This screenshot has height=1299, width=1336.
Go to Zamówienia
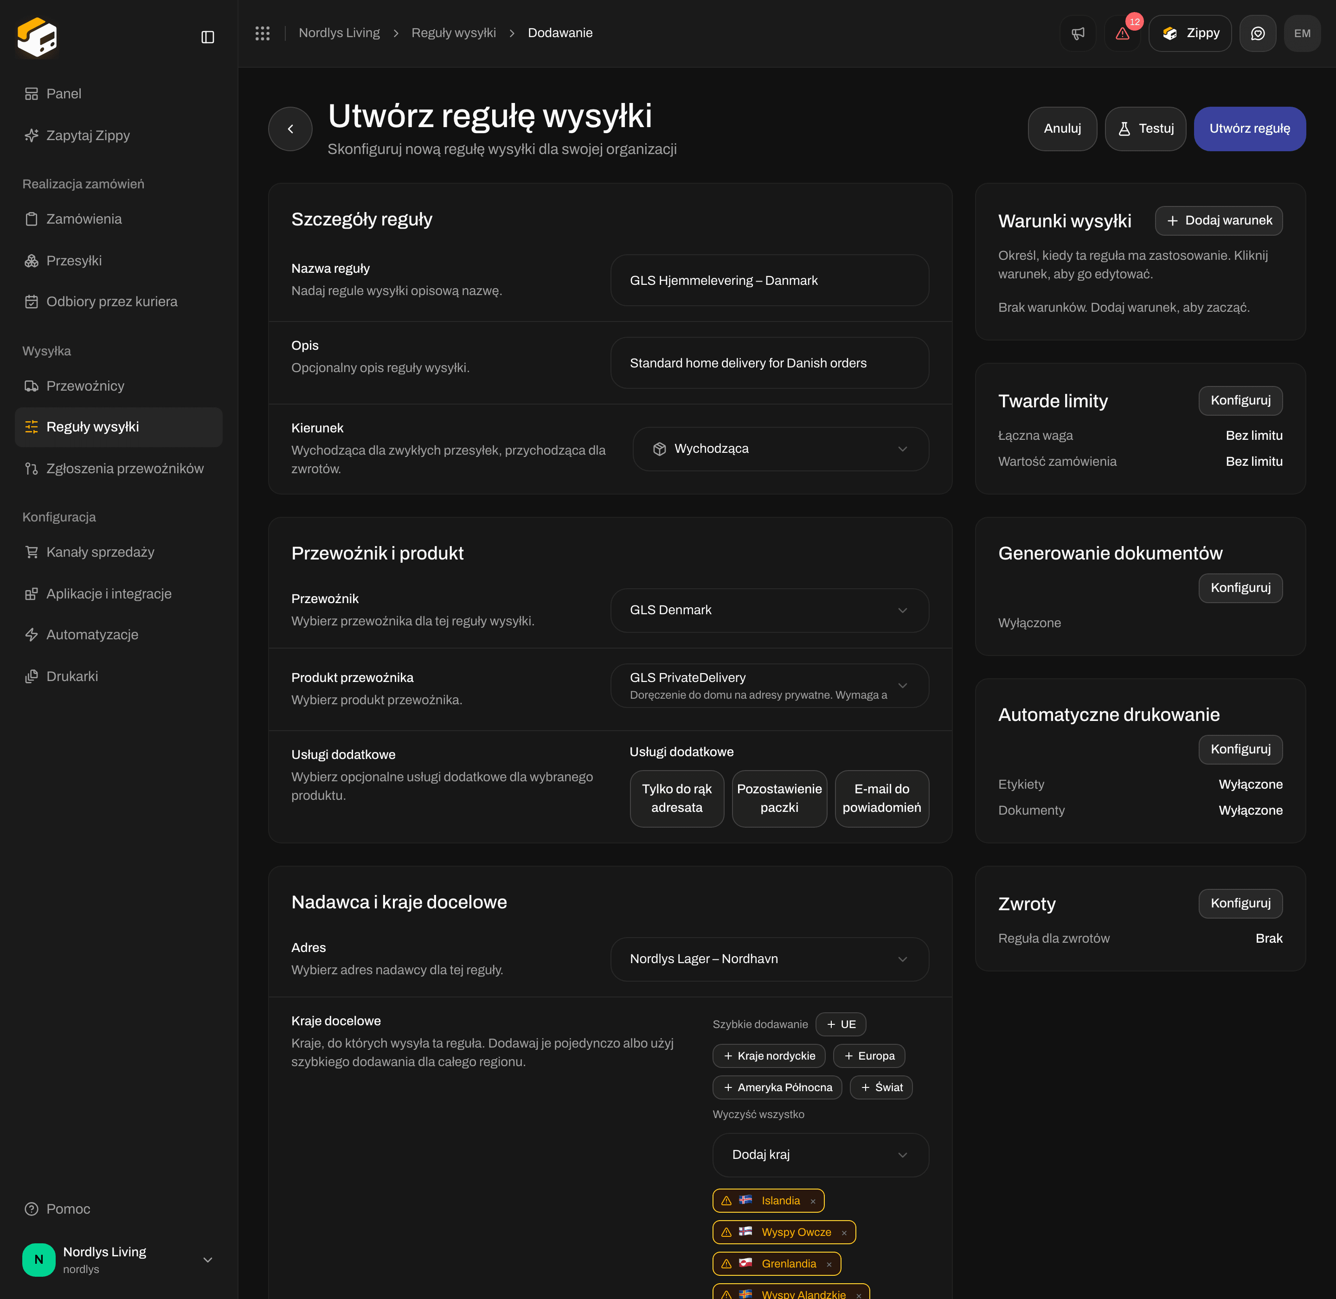click(x=119, y=219)
